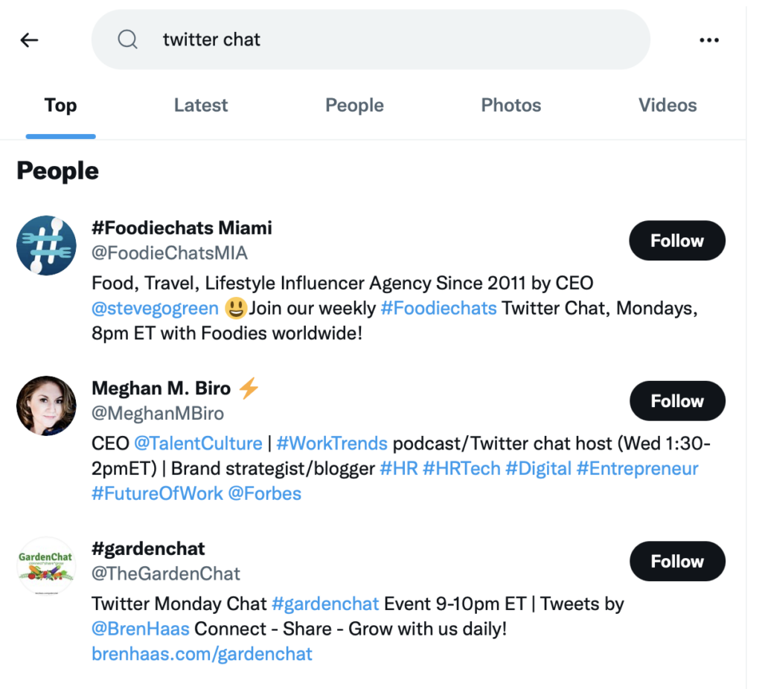Open the Videos tab
This screenshot has width=762, height=689.
667,105
